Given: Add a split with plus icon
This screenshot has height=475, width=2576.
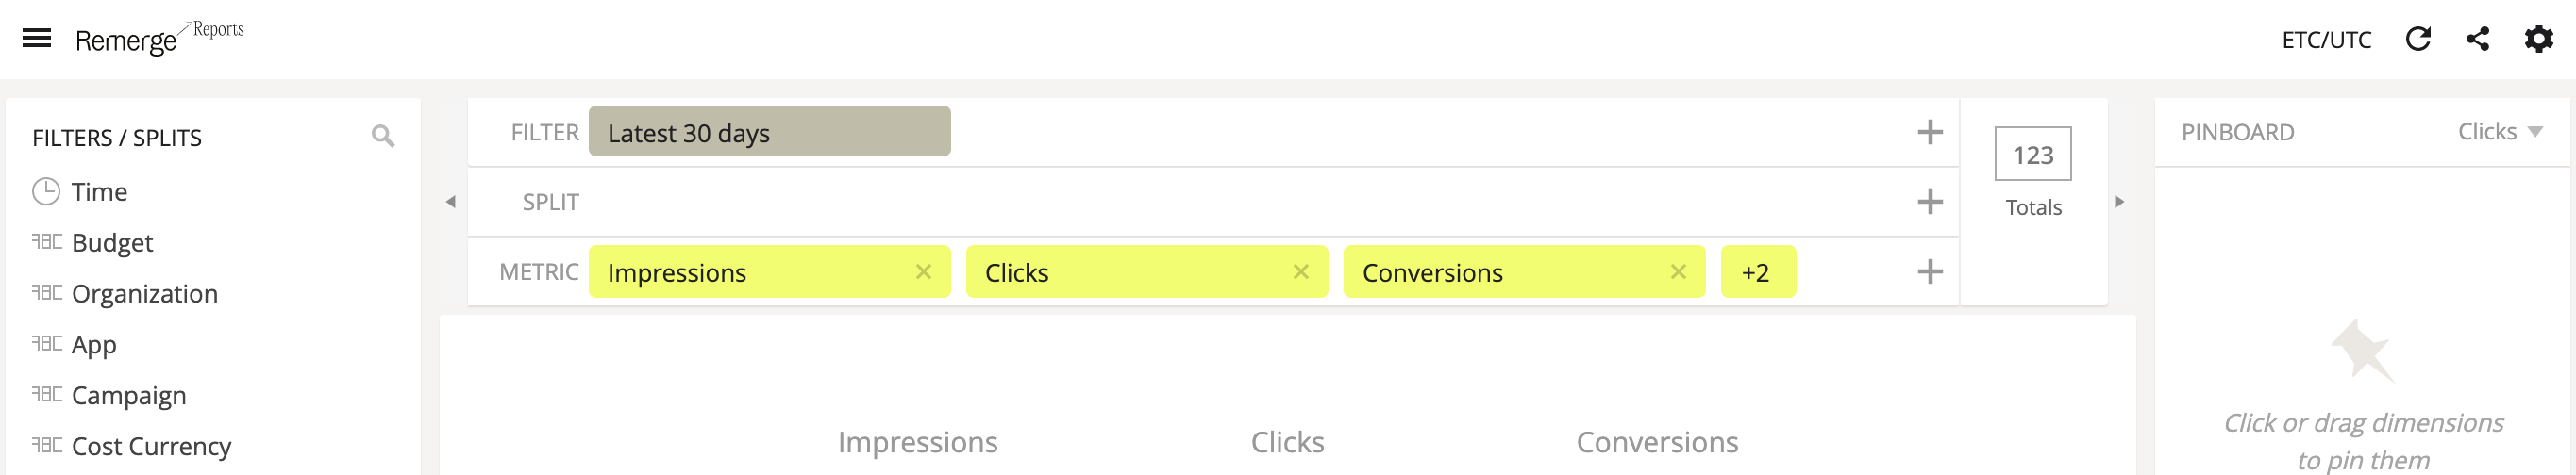Looking at the screenshot, I should [x=1929, y=202].
